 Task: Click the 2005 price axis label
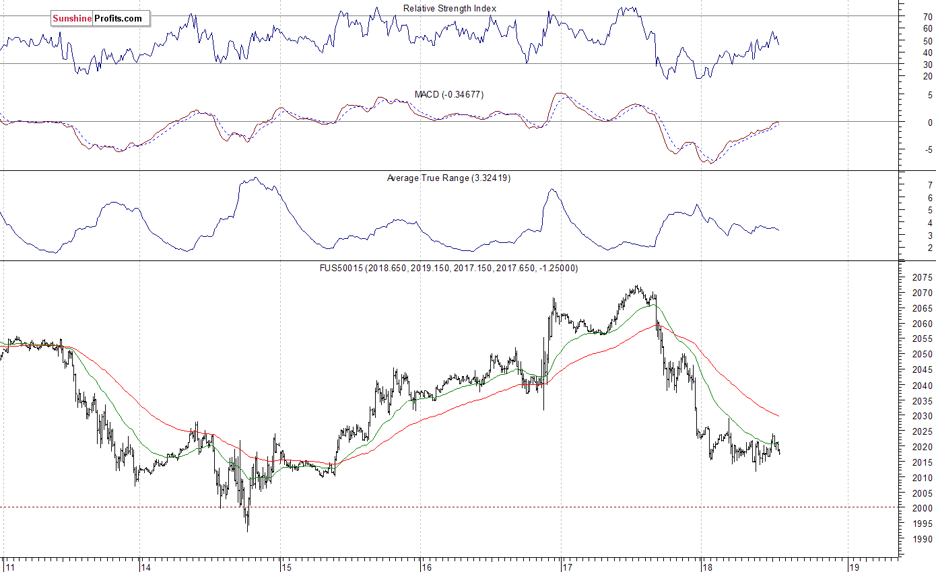tap(924, 493)
